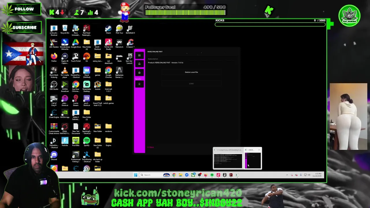Open the Discord desktop icon
Screen dimensions: 370x208
pyautogui.click(x=54, y=156)
